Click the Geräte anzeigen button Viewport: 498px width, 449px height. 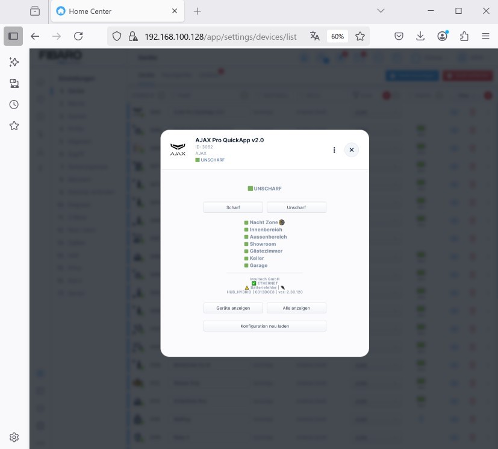click(x=233, y=308)
